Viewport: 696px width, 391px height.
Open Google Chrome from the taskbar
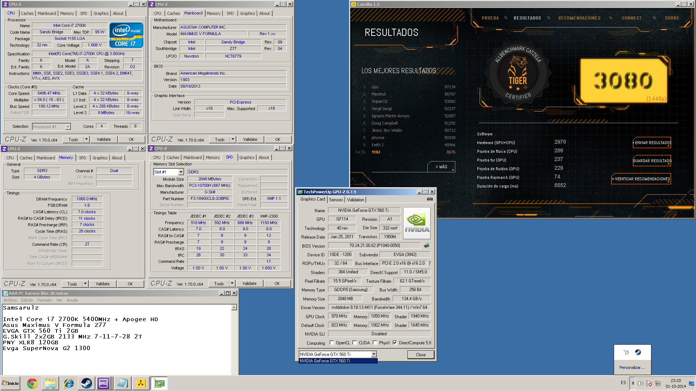pyautogui.click(x=32, y=383)
